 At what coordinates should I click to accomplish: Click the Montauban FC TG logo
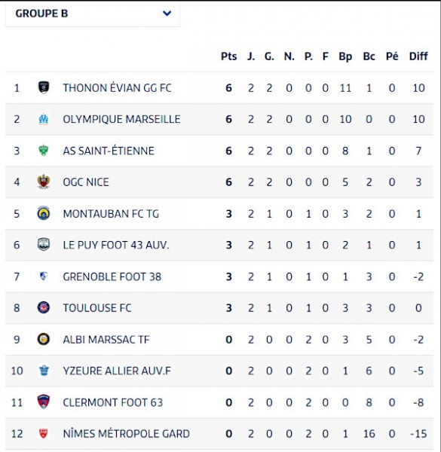(x=44, y=214)
